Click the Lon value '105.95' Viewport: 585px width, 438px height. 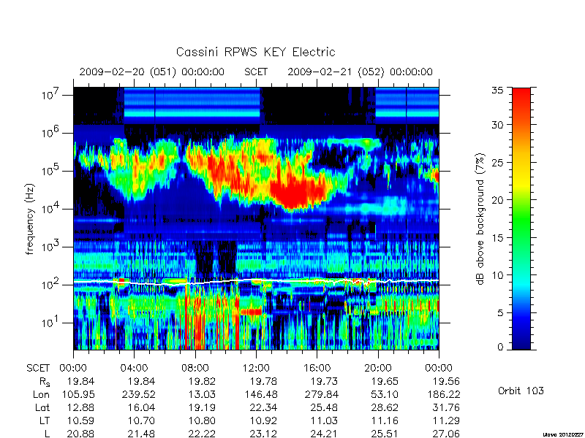point(78,394)
